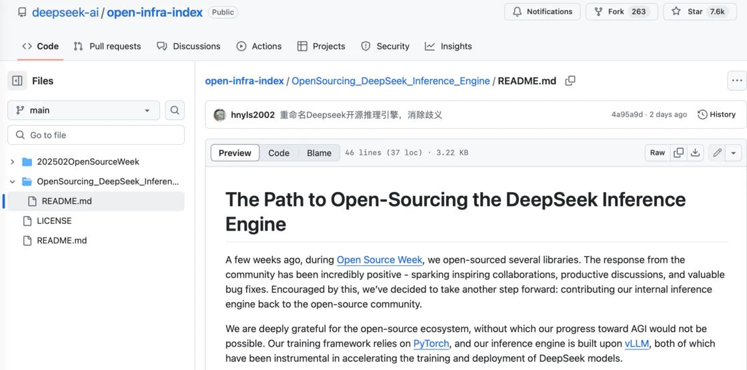The height and width of the screenshot is (370, 747).
Task: Collapse the OpenSourcing_DeepSeek_Inferen... folder
Action: [13, 181]
